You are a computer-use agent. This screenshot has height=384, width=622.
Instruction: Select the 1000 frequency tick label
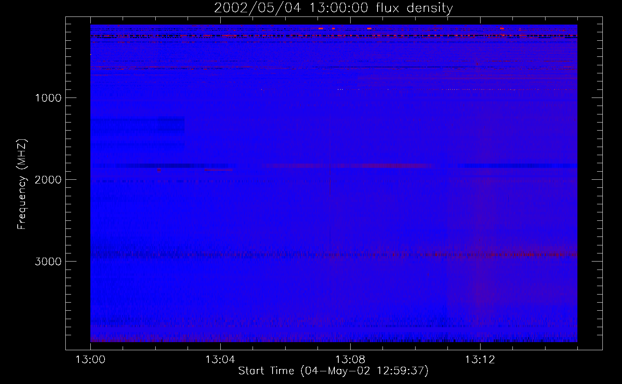coord(48,98)
